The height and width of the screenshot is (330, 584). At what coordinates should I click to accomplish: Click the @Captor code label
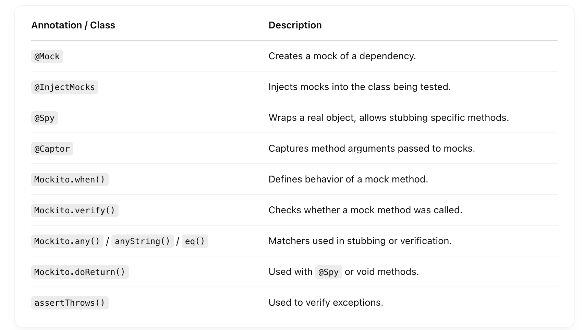[52, 149]
